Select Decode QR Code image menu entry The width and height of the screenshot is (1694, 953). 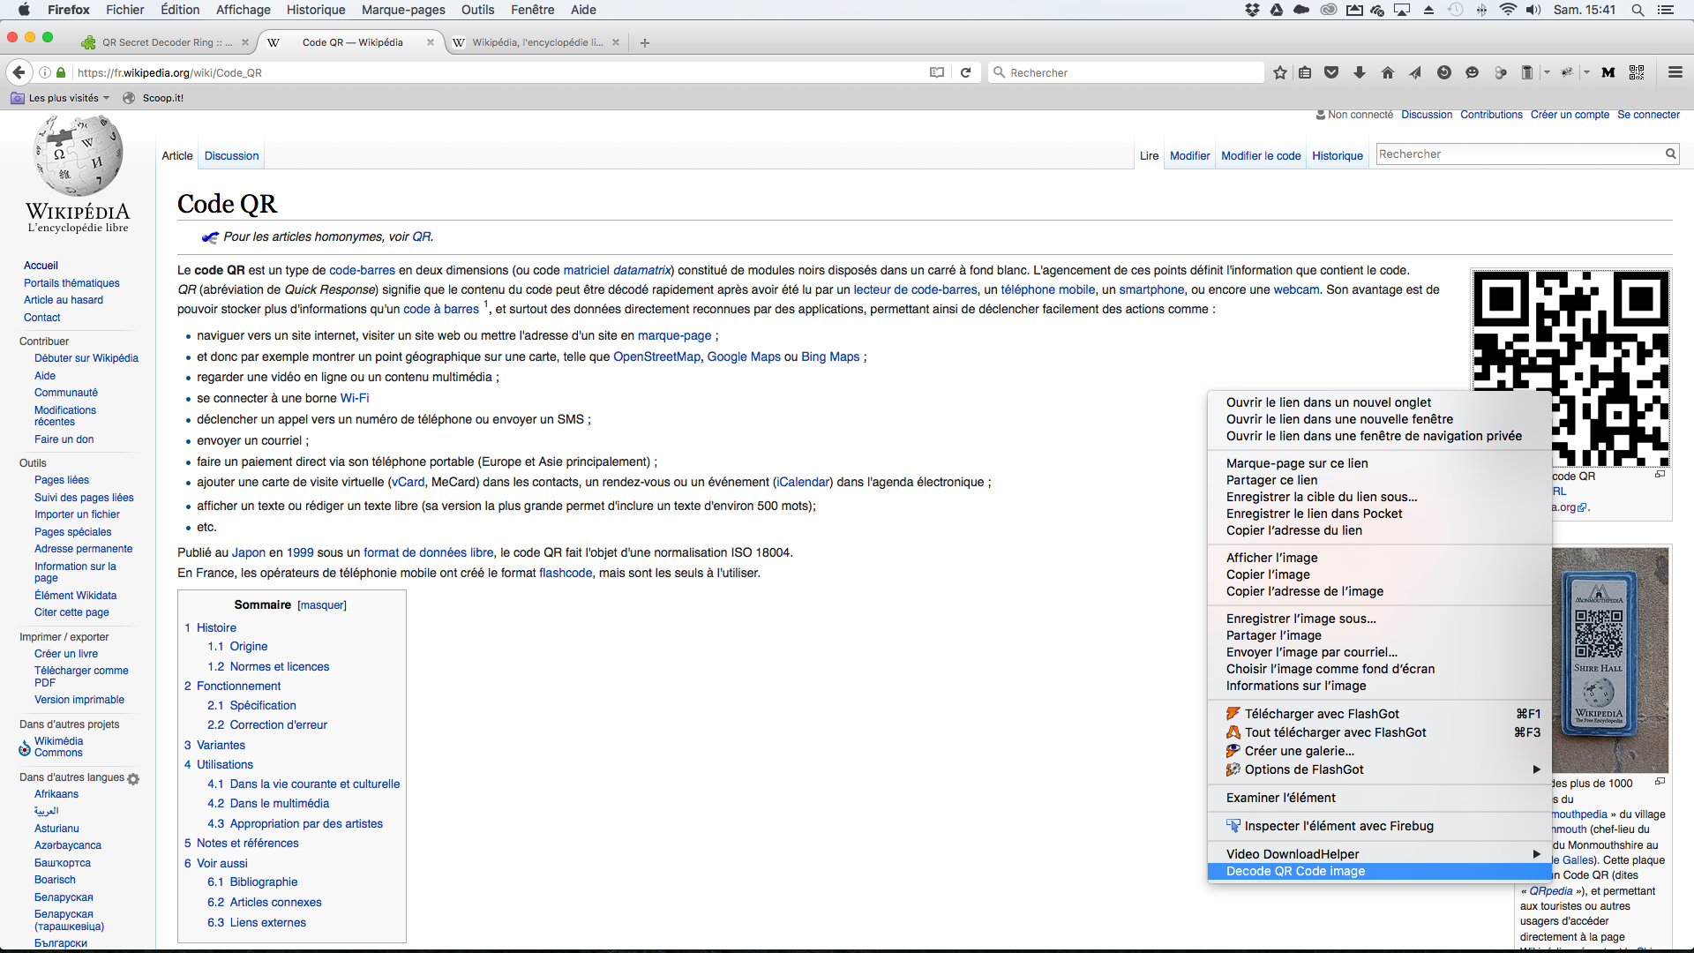click(x=1379, y=871)
